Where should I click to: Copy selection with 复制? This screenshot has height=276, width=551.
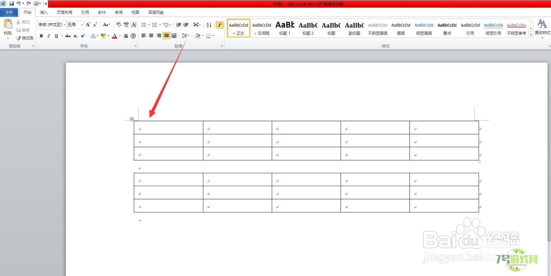(x=23, y=30)
